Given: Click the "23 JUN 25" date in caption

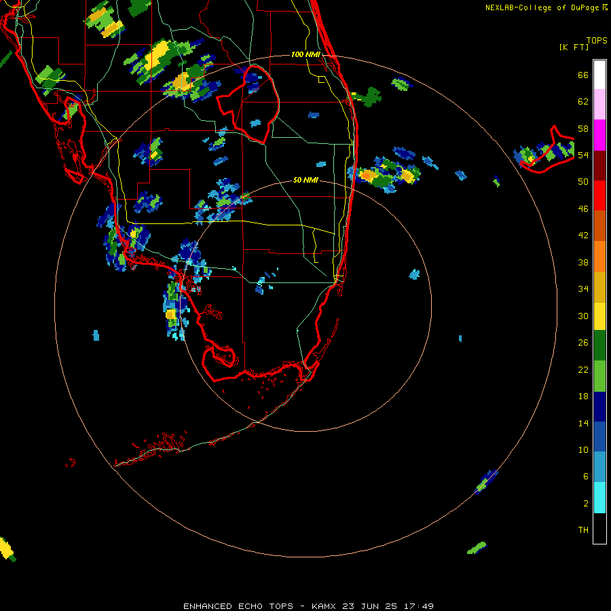Looking at the screenshot, I should [369, 606].
